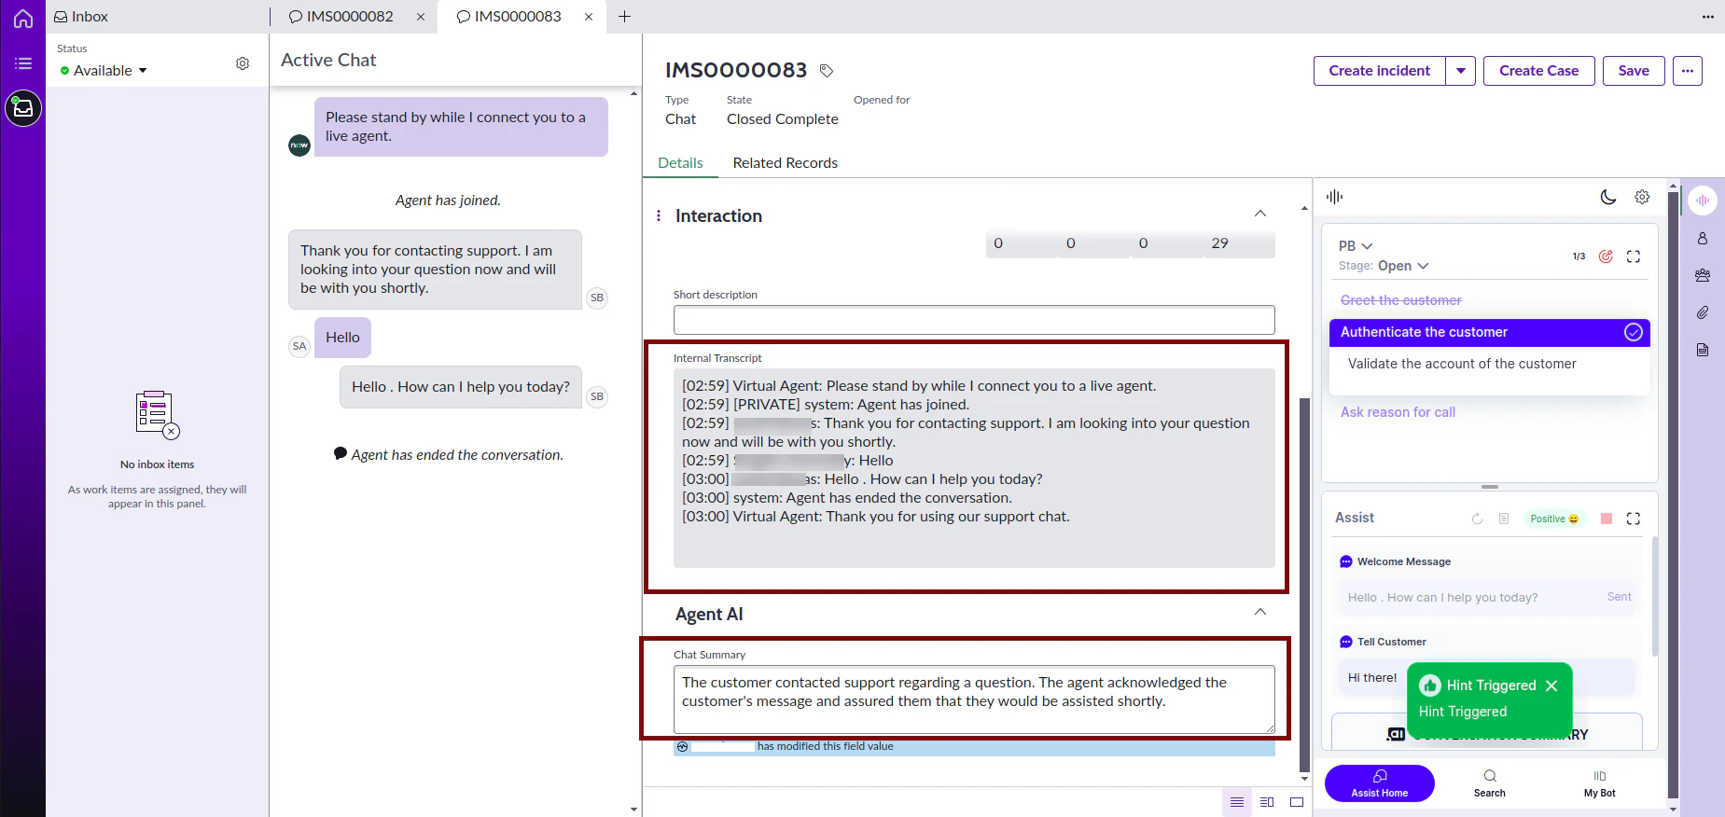Click the panel divider handle above Assist card
Viewport: 1725px width, 817px height.
[1490, 487]
